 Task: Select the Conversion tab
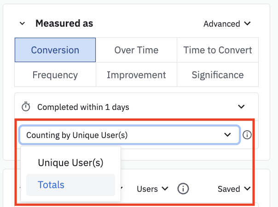tap(55, 50)
